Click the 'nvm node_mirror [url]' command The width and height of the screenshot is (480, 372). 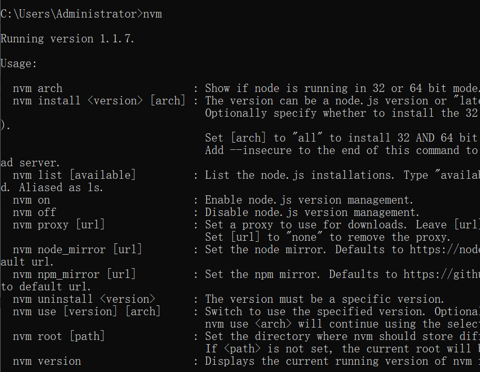(78, 250)
